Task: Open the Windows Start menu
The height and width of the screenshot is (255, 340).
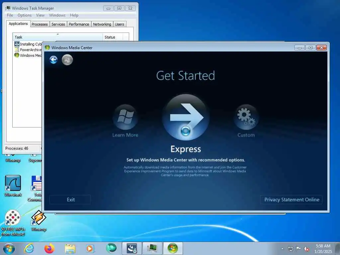Action: click(x=9, y=248)
